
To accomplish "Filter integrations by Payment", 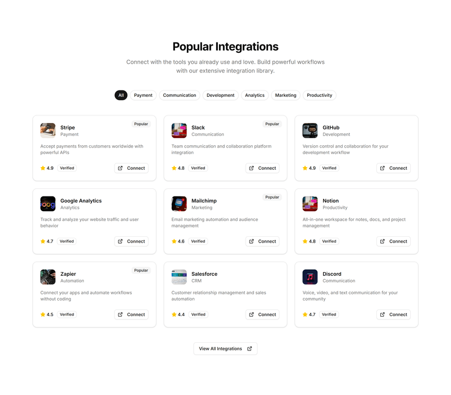I will [x=143, y=95].
